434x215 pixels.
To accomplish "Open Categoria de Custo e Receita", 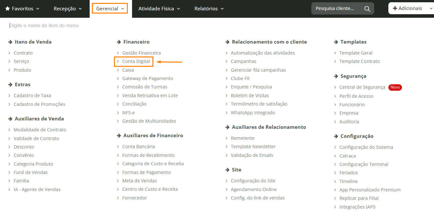I will [x=153, y=164].
